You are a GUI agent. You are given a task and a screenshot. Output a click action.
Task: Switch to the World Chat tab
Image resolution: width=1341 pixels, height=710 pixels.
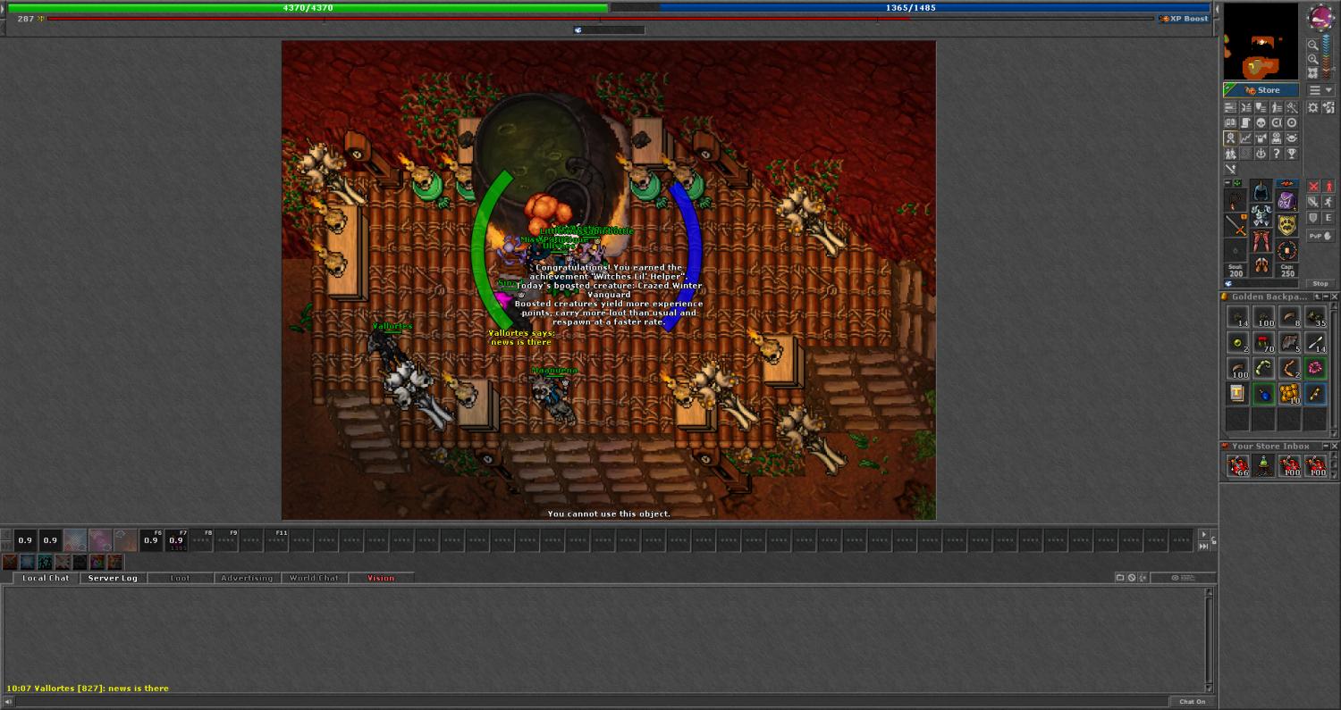(314, 578)
